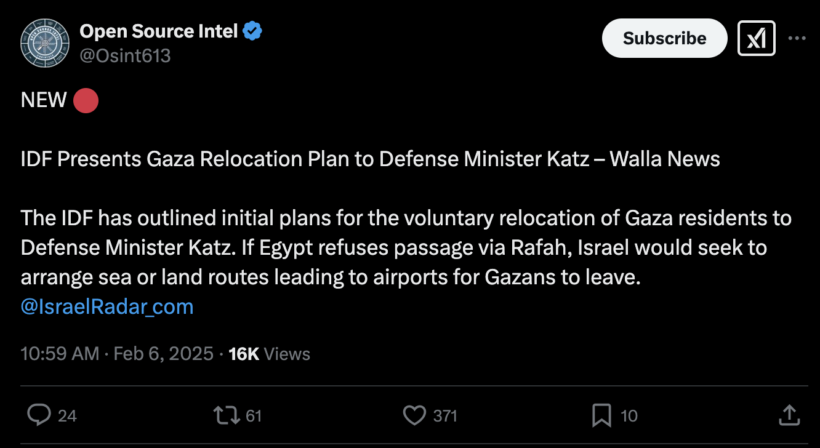Screen dimensions: 820x448
Task: Click the blue verified badge
Action: [x=252, y=31]
